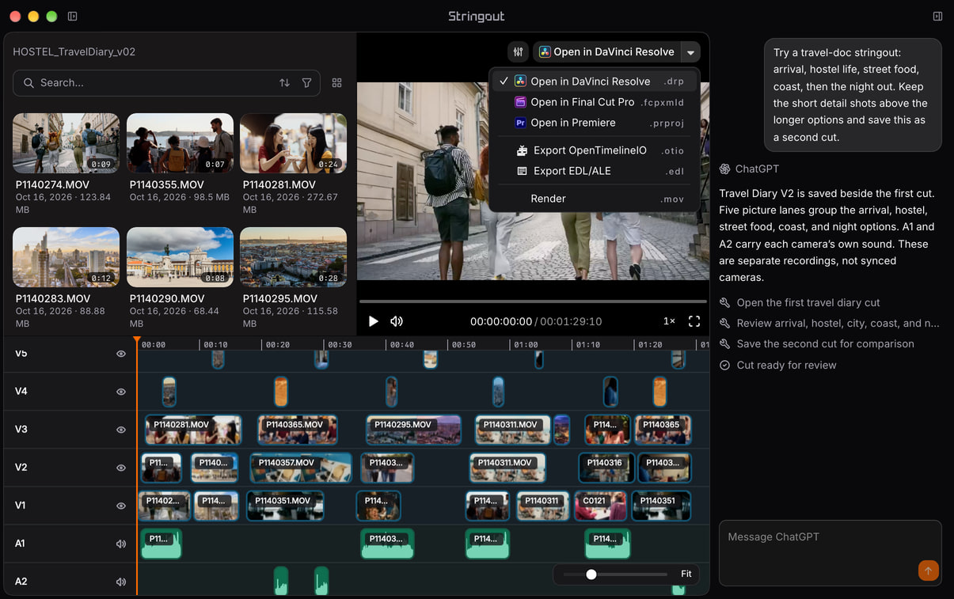This screenshot has width=954, height=599.
Task: Focus the media Search field
Action: pos(166,82)
